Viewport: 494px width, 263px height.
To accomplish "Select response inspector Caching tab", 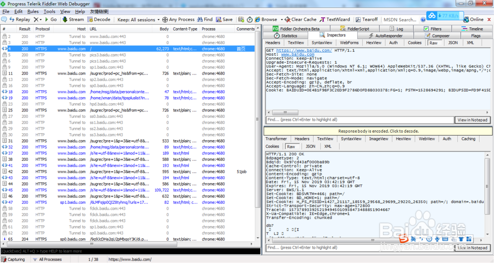I will [x=468, y=139].
